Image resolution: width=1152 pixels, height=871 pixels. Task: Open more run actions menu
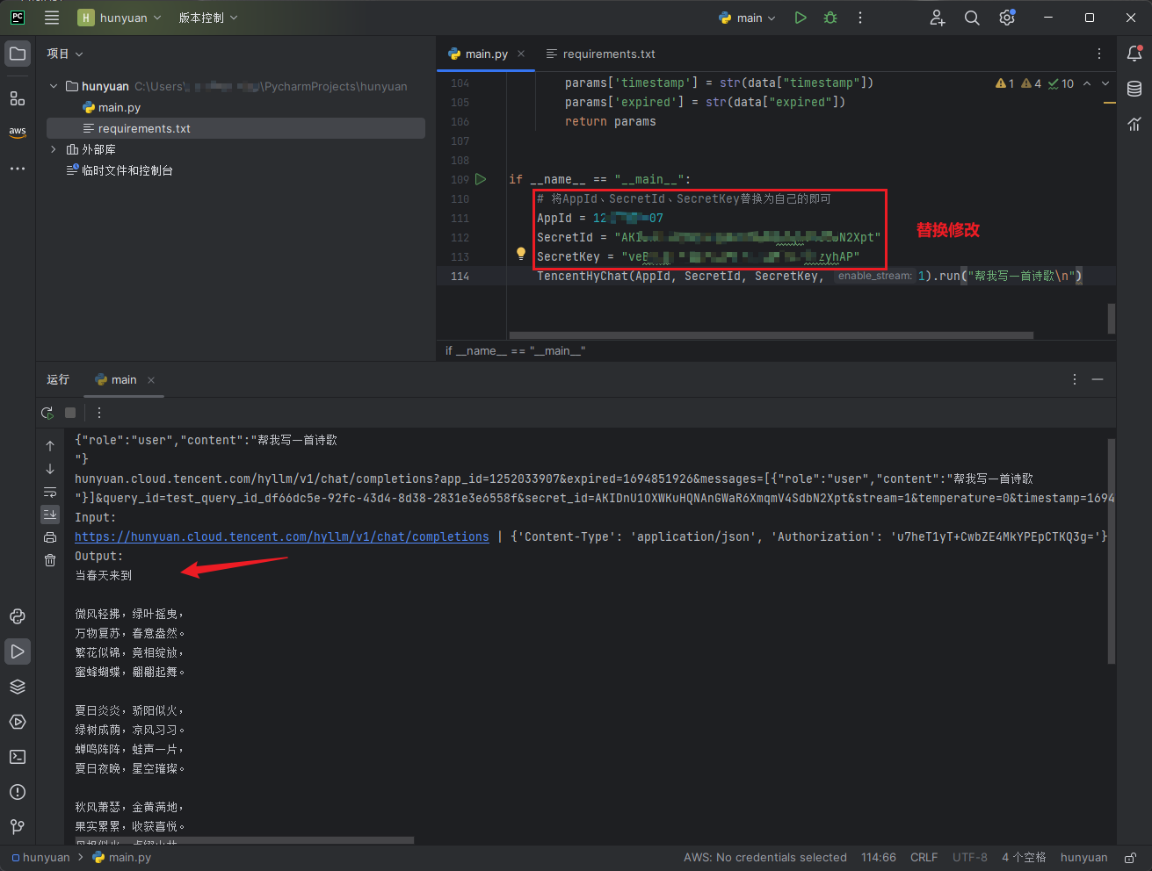point(860,18)
